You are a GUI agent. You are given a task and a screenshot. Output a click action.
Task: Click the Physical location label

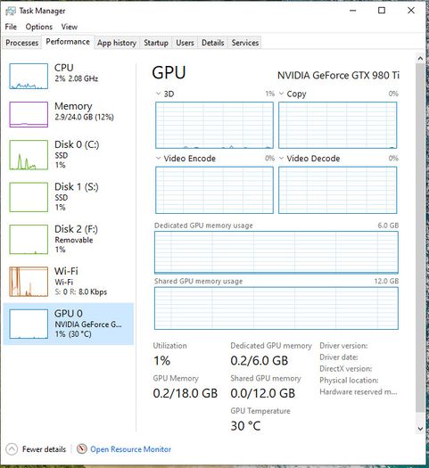(349, 381)
